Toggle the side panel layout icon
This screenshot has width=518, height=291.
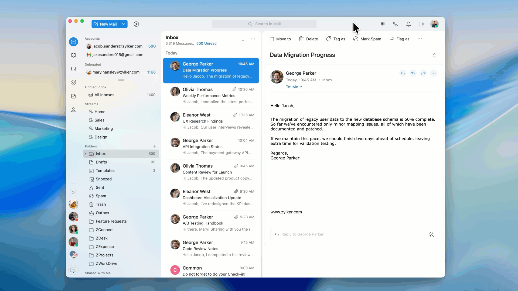click(x=421, y=24)
